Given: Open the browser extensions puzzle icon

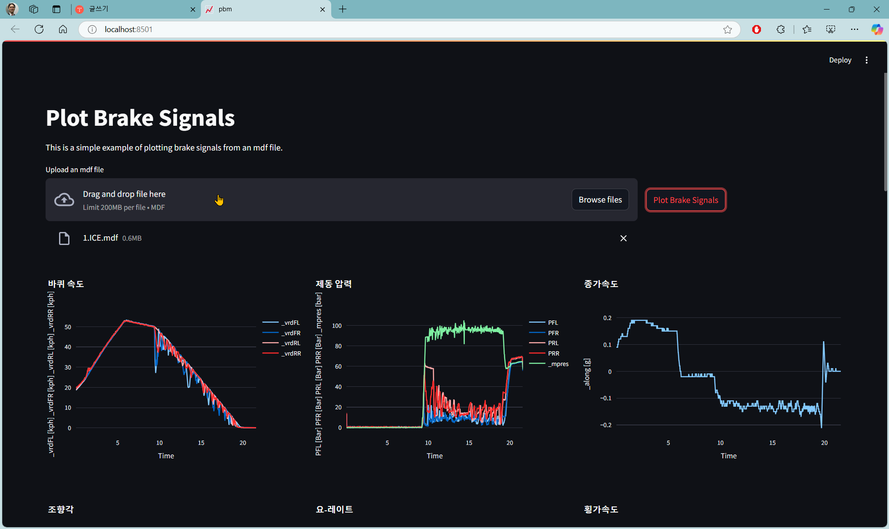Looking at the screenshot, I should pyautogui.click(x=780, y=29).
